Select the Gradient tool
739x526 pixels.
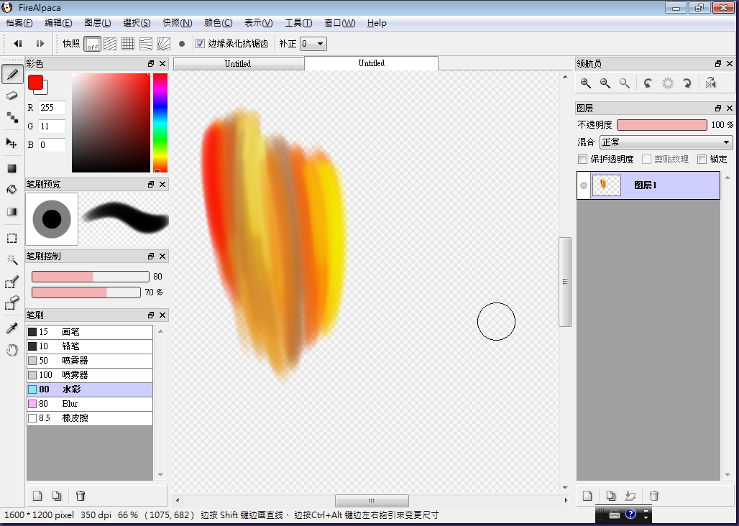[12, 211]
